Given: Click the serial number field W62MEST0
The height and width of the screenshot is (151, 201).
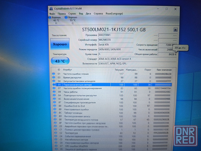Looking at the screenshot, I should point(116,40).
